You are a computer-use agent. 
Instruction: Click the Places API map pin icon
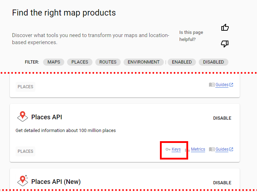(x=23, y=116)
